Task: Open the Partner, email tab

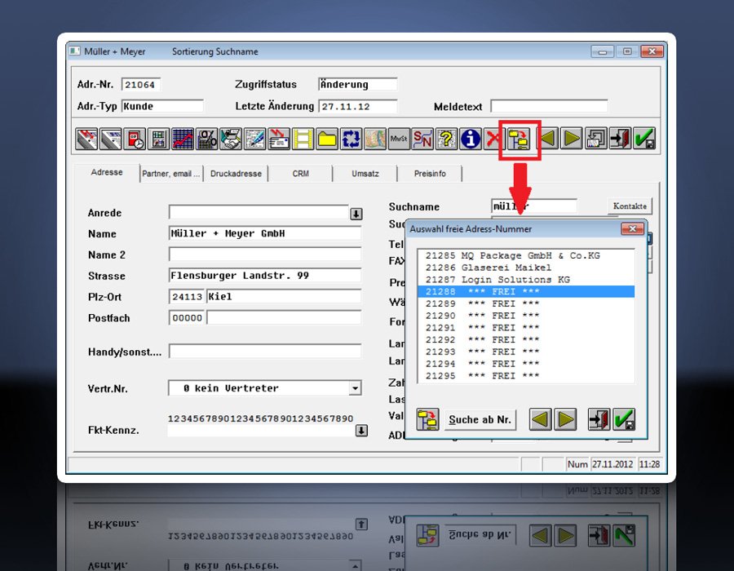Action: point(171,174)
